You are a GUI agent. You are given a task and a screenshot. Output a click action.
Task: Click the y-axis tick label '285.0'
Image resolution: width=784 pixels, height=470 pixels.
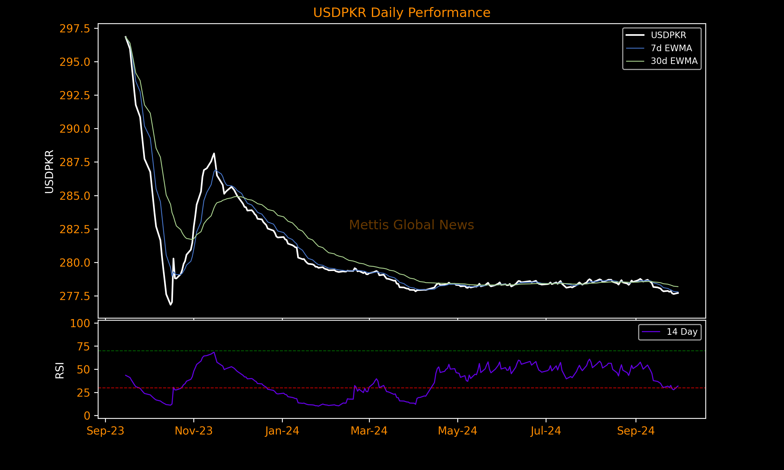[75, 196]
